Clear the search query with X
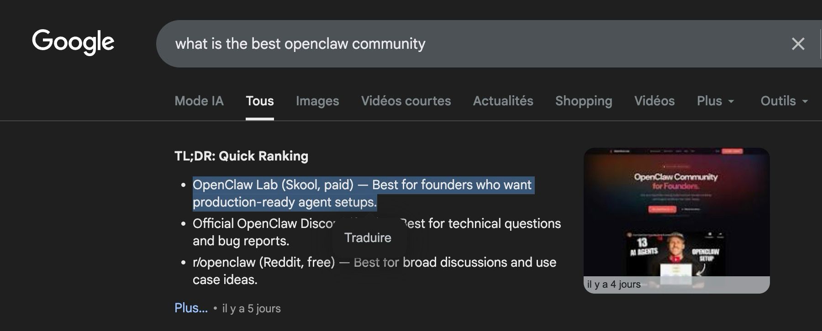This screenshot has height=331, width=822. point(798,44)
